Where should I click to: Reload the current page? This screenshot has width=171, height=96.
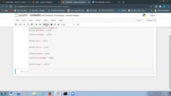click(x=11, y=6)
